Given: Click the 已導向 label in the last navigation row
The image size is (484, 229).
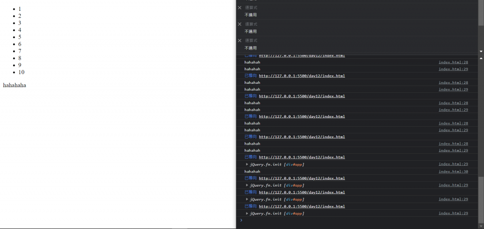Looking at the screenshot, I should click(251, 206).
